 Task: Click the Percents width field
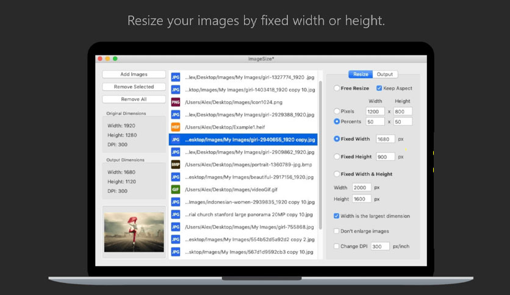(375, 122)
